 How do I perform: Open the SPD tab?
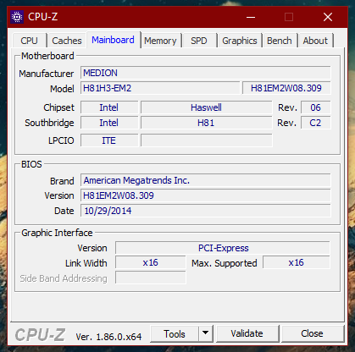tap(199, 41)
